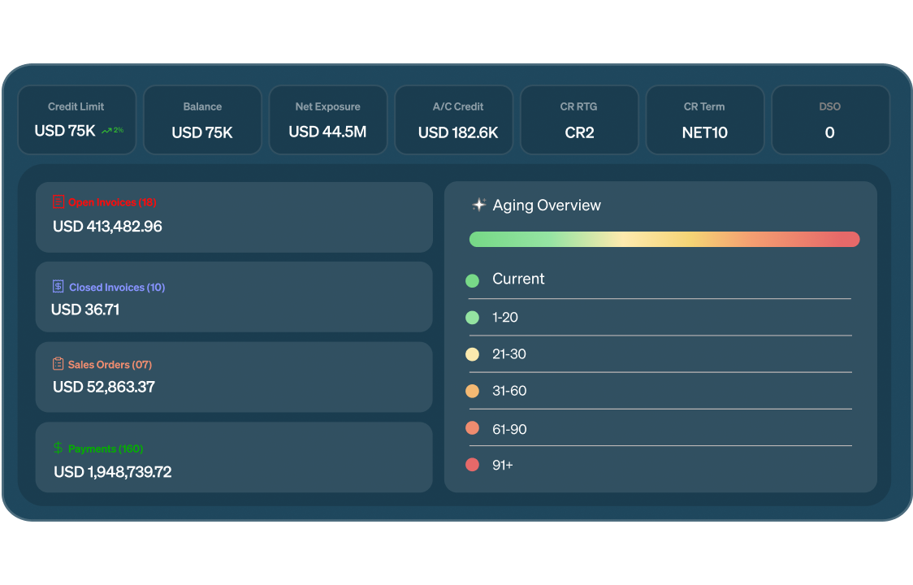Click the 1-20 aging row label
The height and width of the screenshot is (585, 913).
pyautogui.click(x=504, y=318)
